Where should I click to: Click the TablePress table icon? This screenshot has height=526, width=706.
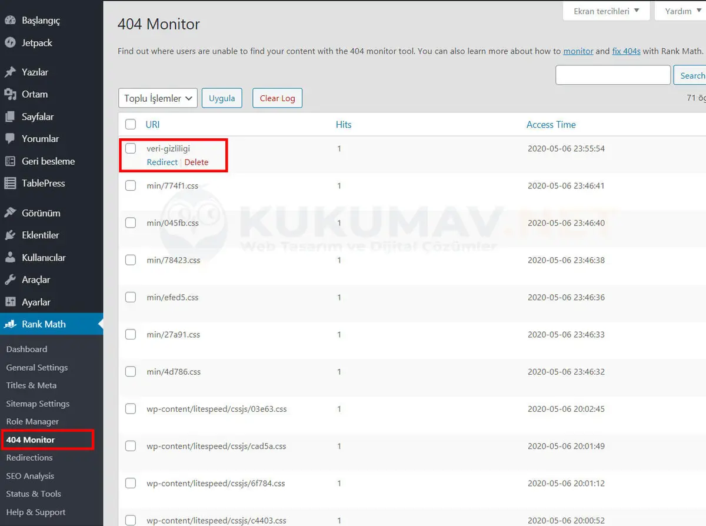(x=10, y=183)
